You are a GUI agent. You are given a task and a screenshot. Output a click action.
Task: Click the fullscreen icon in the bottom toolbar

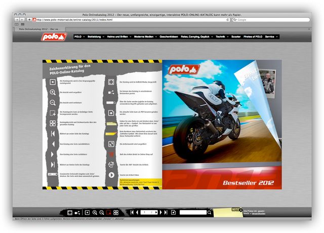70,212
